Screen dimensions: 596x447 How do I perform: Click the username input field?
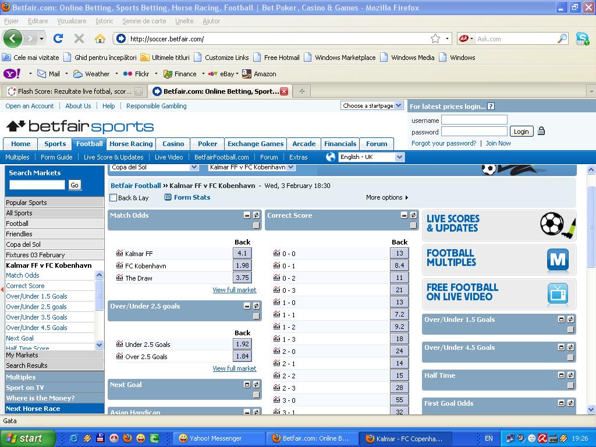(474, 120)
